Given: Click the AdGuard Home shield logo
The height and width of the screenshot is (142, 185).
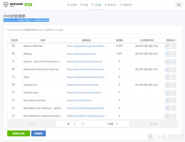Looking at the screenshot, I should tap(6, 5).
